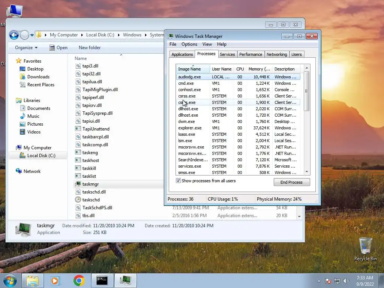Select tapi3.dll file

click(x=90, y=66)
